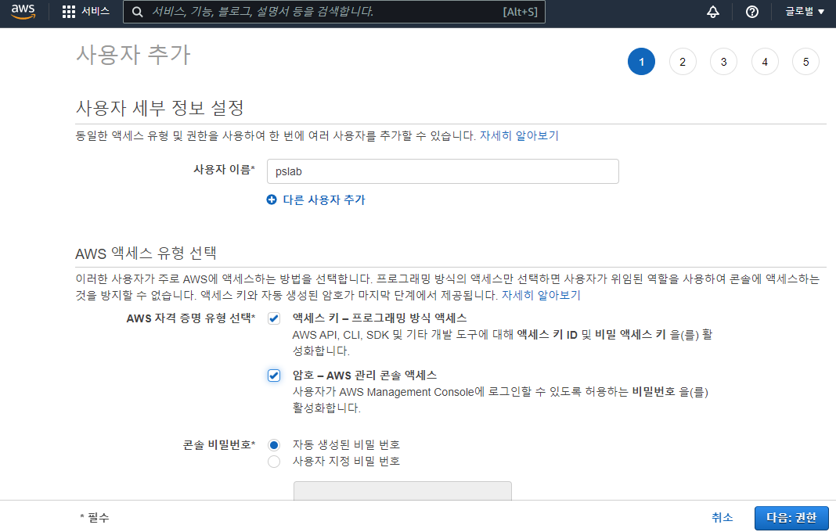The image size is (836, 532).
Task: Go to wizard step 5
Action: [x=805, y=61]
